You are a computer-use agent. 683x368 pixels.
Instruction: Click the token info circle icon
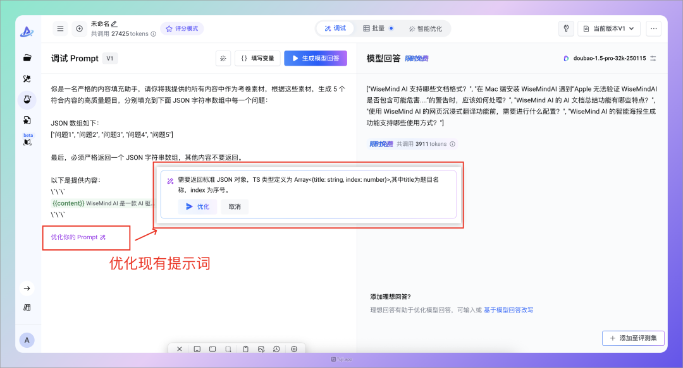click(x=154, y=34)
